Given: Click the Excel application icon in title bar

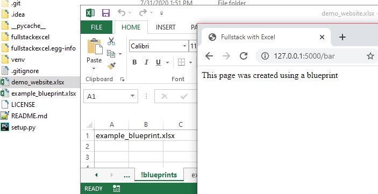Looking at the screenshot, I should click(x=90, y=13).
